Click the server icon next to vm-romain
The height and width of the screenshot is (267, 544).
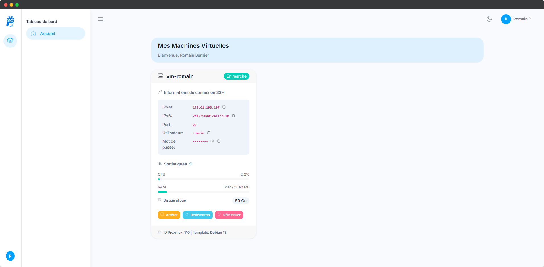tap(160, 76)
